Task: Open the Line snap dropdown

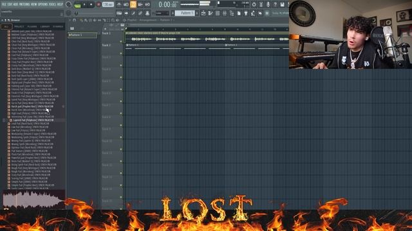Action: click(x=162, y=13)
